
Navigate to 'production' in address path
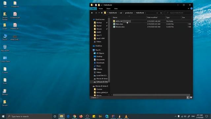(129, 13)
